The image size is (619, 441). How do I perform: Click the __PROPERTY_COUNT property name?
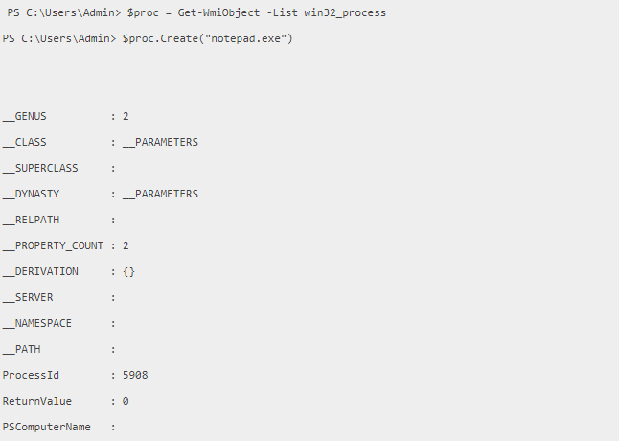click(x=53, y=245)
